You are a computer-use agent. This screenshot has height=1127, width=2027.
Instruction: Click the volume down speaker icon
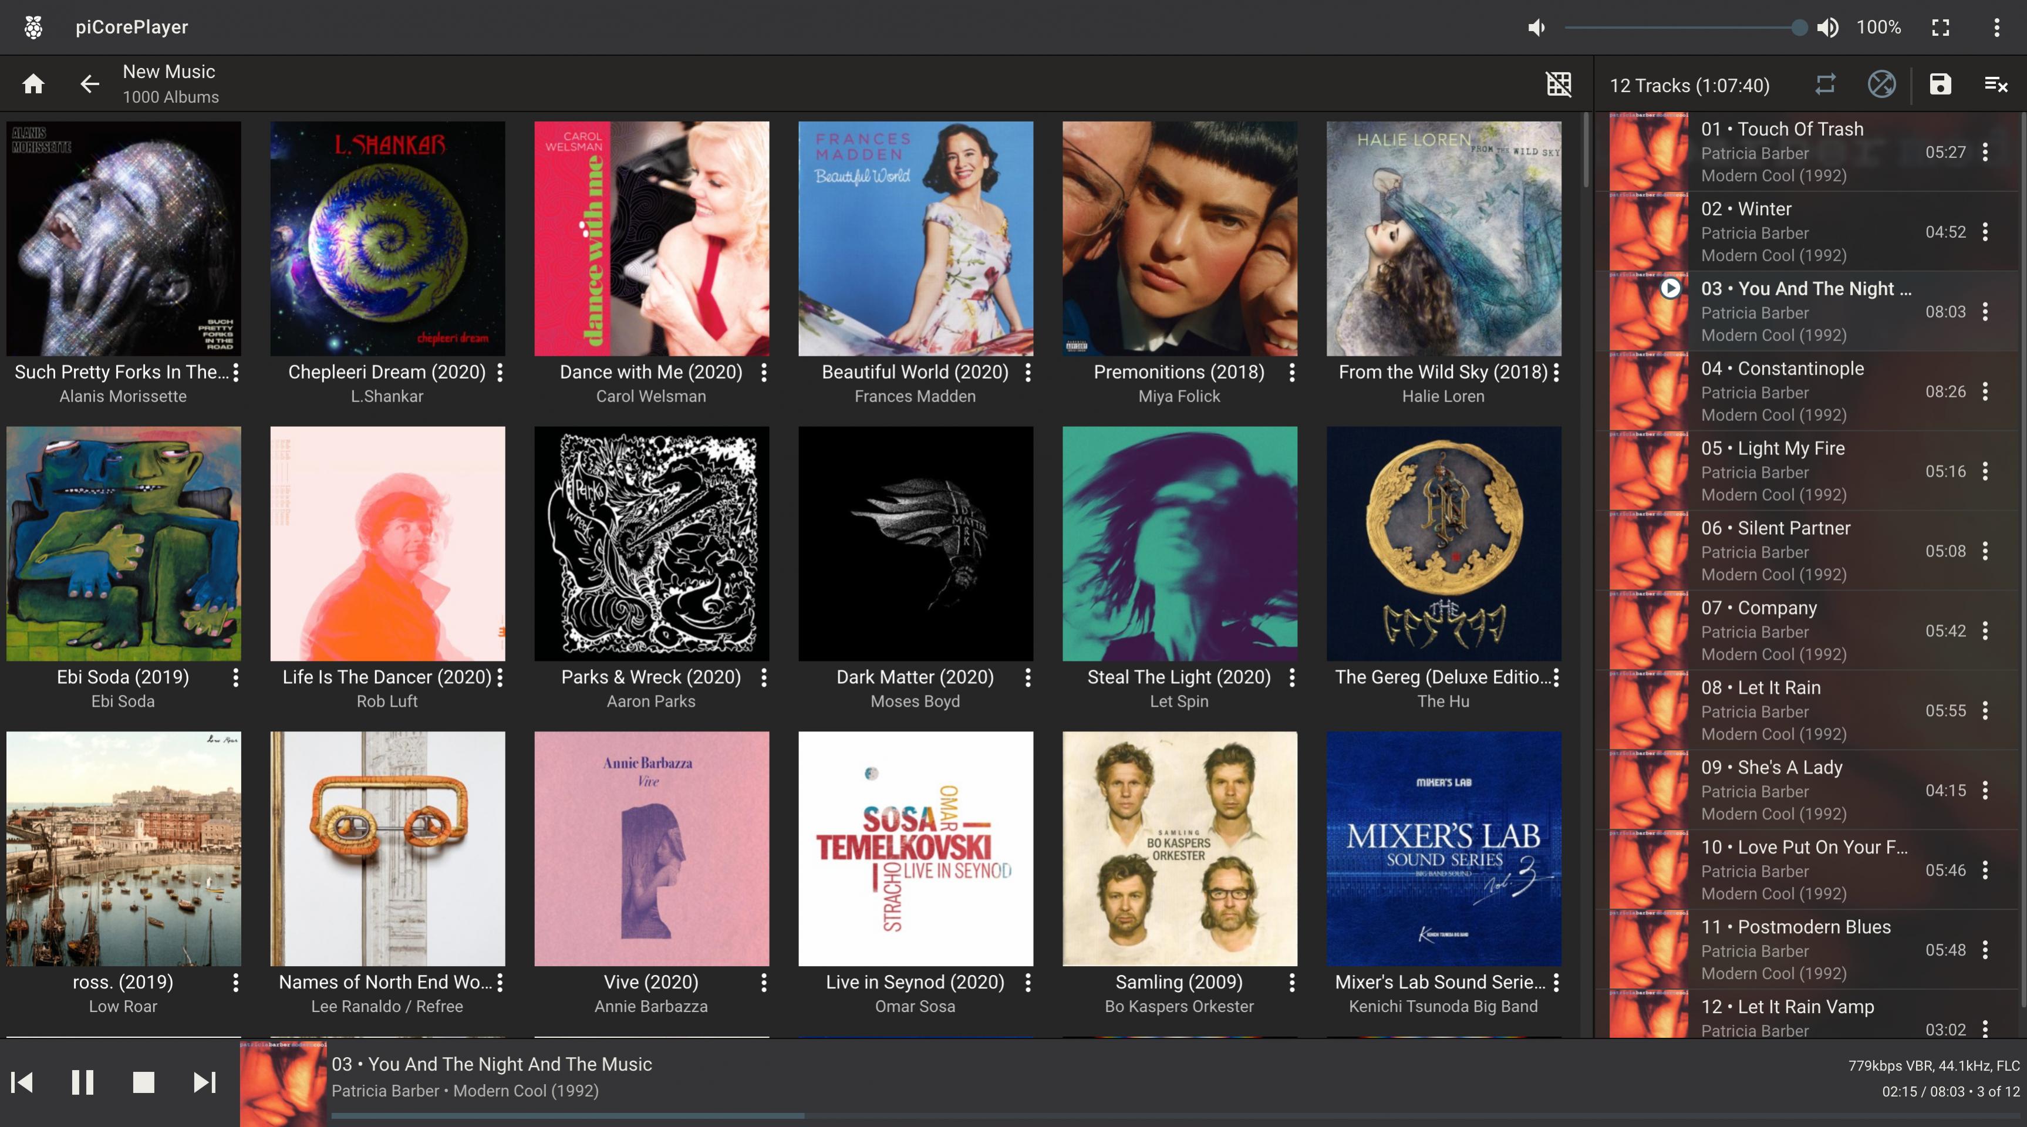[x=1536, y=28]
